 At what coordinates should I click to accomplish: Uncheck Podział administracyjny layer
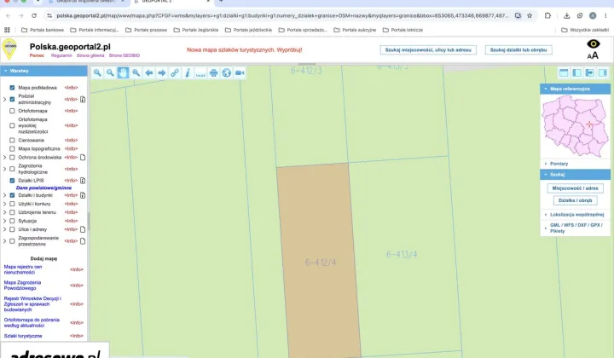point(12,100)
